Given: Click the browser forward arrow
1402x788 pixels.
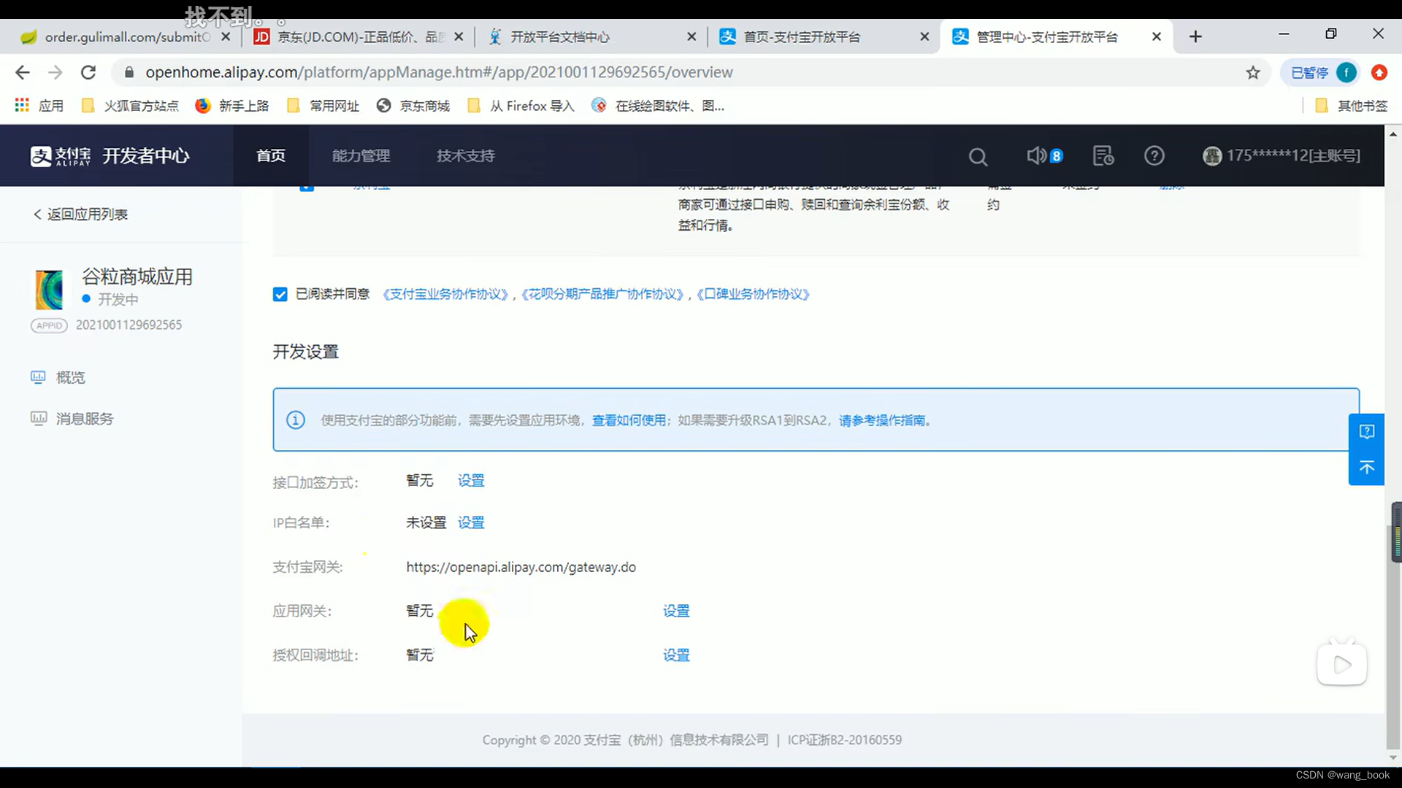Looking at the screenshot, I should click(x=55, y=72).
